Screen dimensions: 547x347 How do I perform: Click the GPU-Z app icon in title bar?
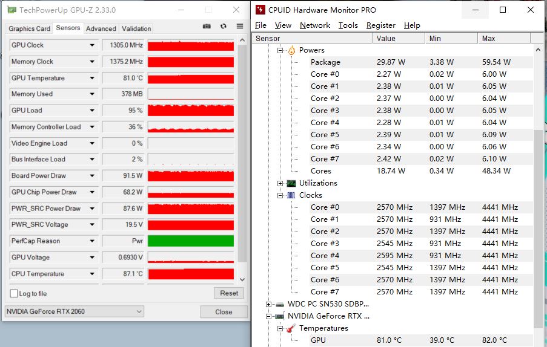[x=12, y=10]
